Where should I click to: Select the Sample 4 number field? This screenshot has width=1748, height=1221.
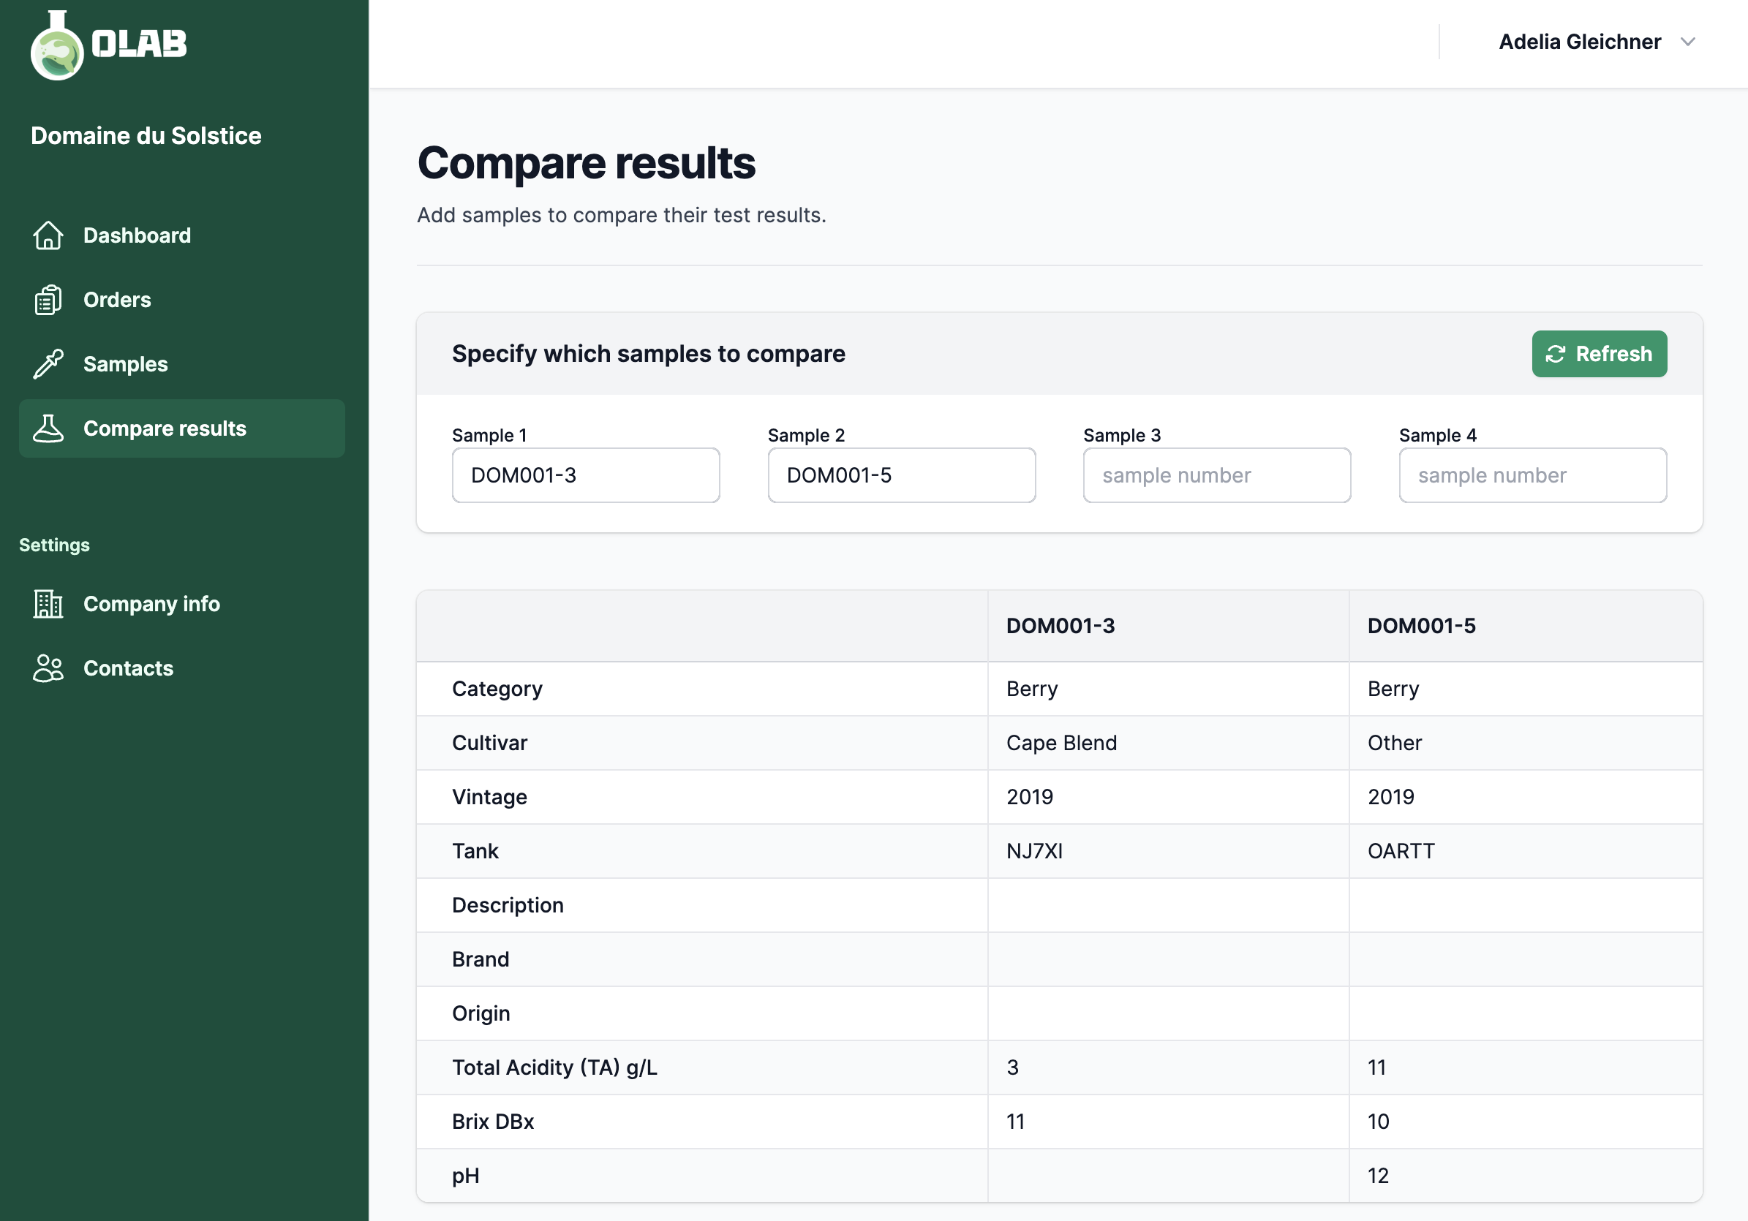click(1532, 475)
